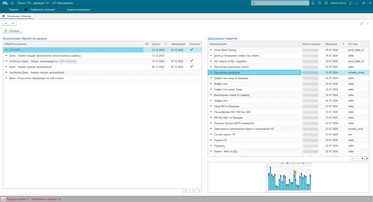Open the Управление данными section
This screenshot has width=373, height=202.
tap(43, 10)
